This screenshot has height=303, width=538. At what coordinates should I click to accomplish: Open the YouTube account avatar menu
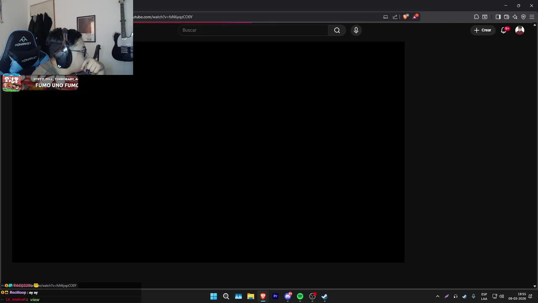click(x=520, y=30)
